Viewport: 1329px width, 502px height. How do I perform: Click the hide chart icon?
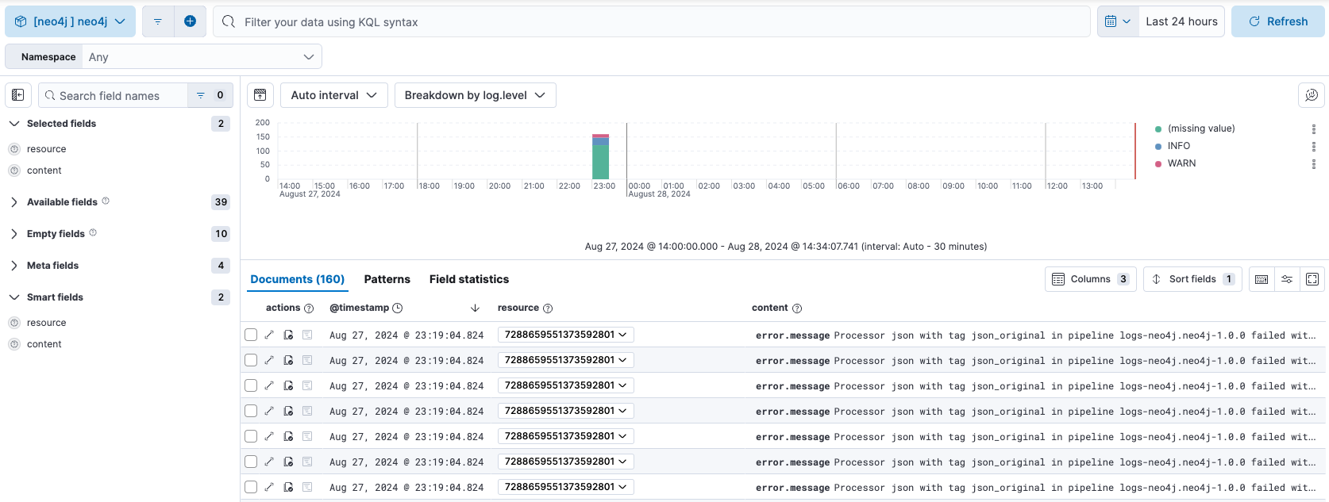click(x=260, y=95)
